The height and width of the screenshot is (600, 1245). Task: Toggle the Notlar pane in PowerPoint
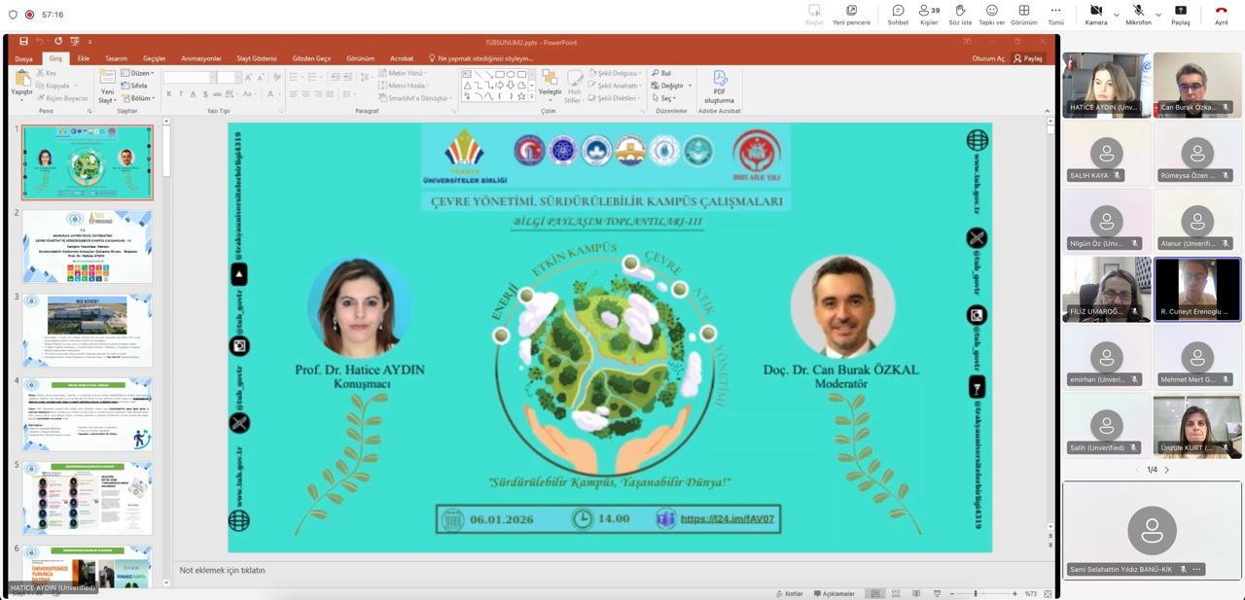789,593
